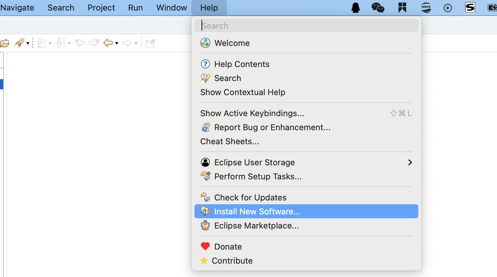Click the Help Contents question mark icon
Screen dimensions: 497x277
(x=205, y=64)
